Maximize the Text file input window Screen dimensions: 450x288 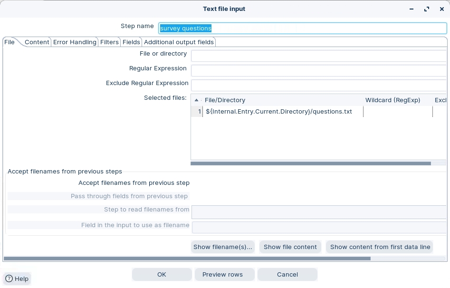[427, 9]
